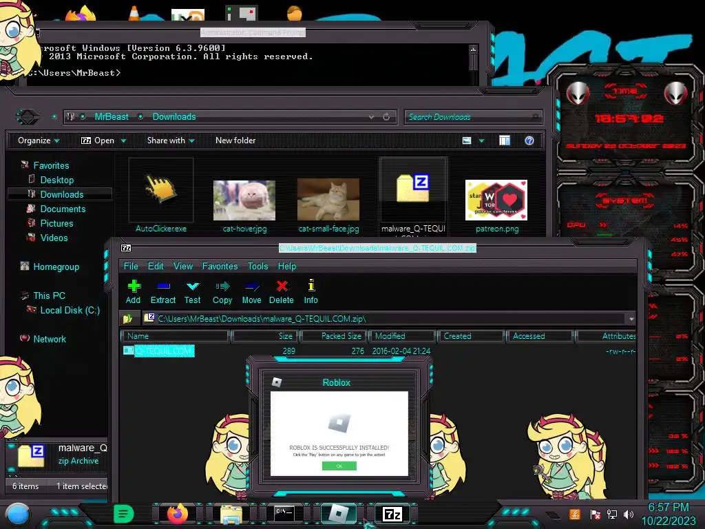
Task: Select Downloads in navigation pane
Action: click(x=61, y=194)
